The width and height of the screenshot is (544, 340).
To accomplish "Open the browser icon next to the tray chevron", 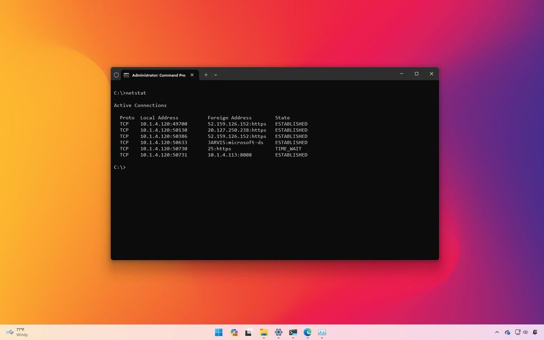I will tap(508, 332).
